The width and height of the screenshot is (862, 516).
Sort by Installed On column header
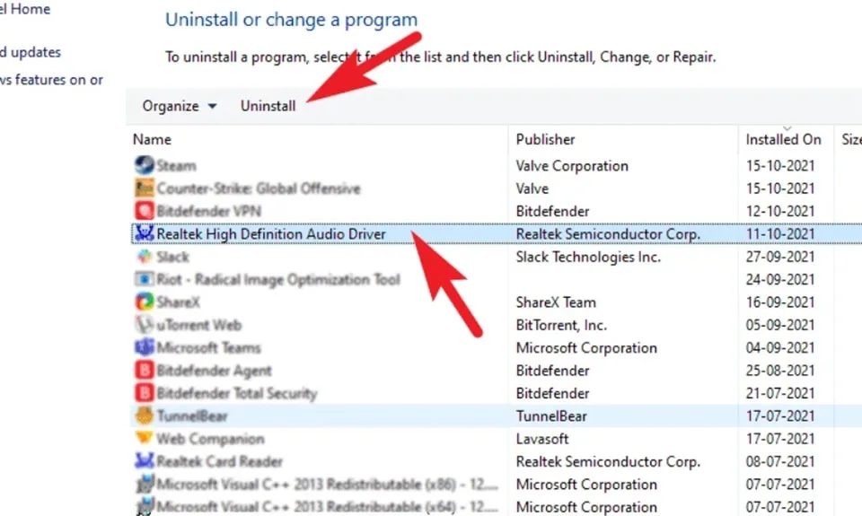coord(783,139)
